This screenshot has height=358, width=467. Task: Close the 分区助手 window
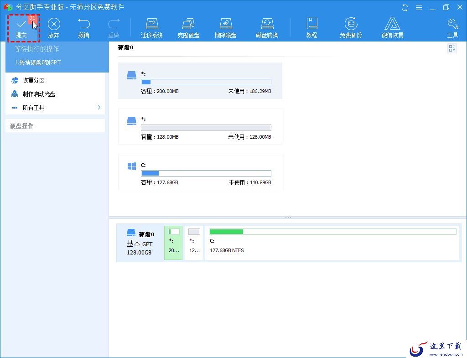point(460,7)
